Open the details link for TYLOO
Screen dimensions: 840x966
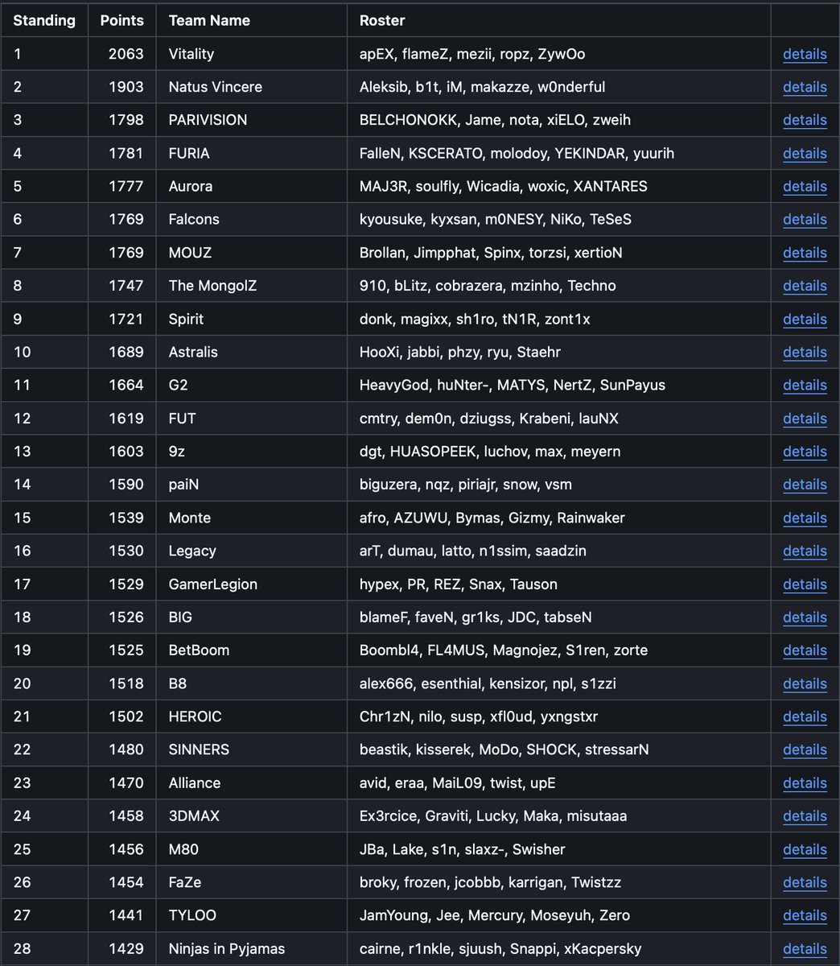805,915
